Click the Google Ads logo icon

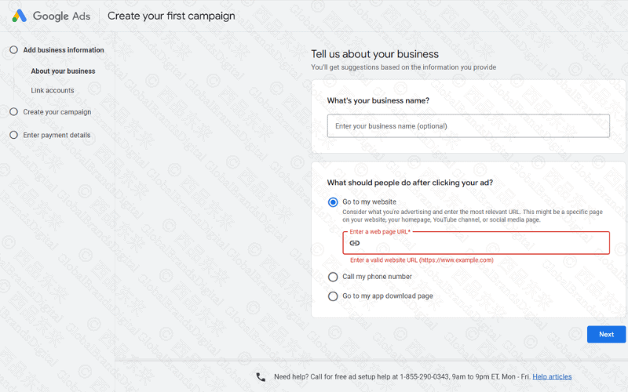19,16
